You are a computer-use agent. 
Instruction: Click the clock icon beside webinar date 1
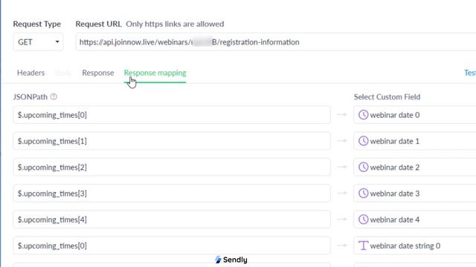pos(363,141)
